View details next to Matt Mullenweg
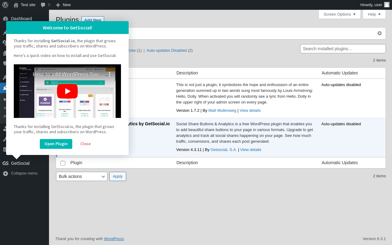Screen dimensions: 392x245 point(250,111)
